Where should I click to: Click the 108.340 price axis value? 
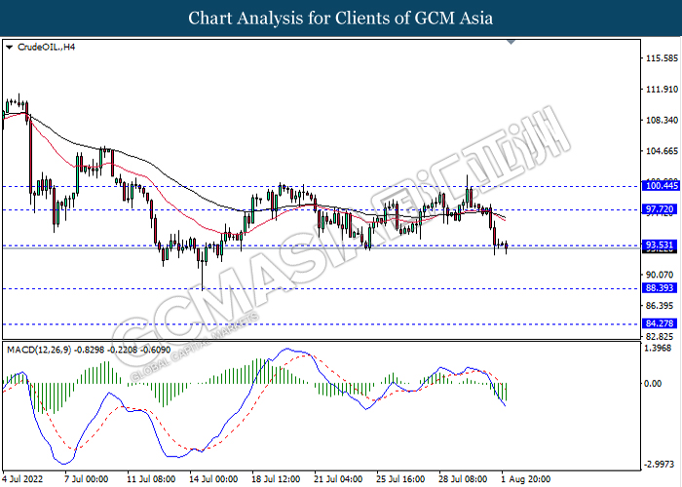[662, 120]
